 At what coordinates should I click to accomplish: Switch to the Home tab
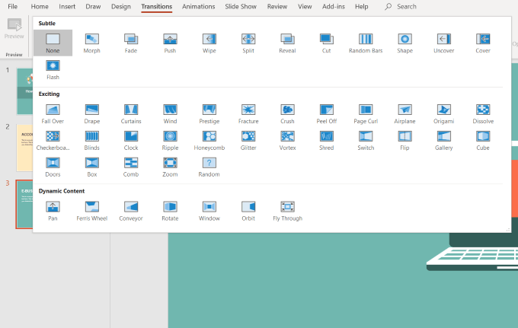[x=40, y=6]
